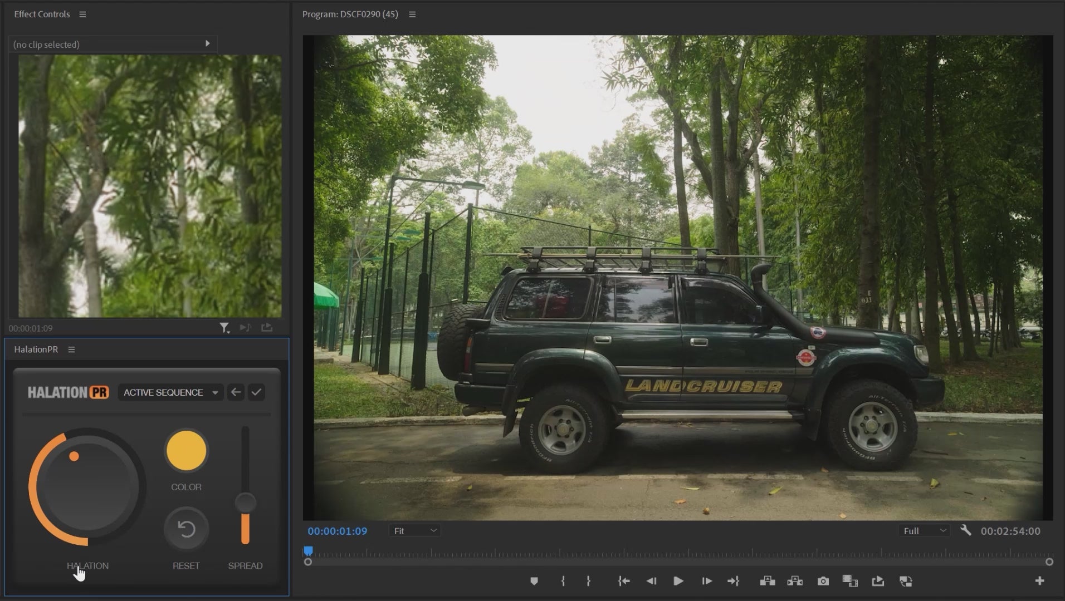Image resolution: width=1065 pixels, height=601 pixels.
Task: Click the Export Frame camera icon
Action: point(823,581)
